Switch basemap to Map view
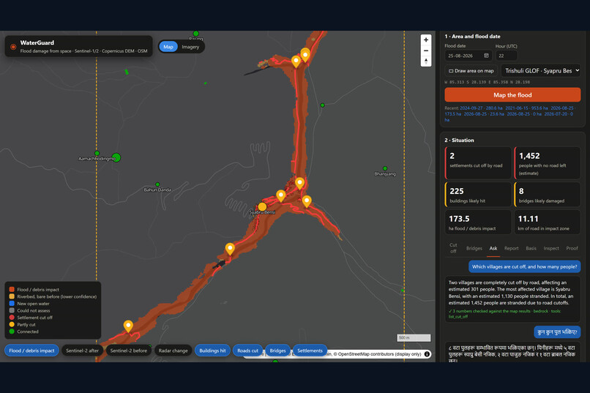 pyautogui.click(x=168, y=47)
